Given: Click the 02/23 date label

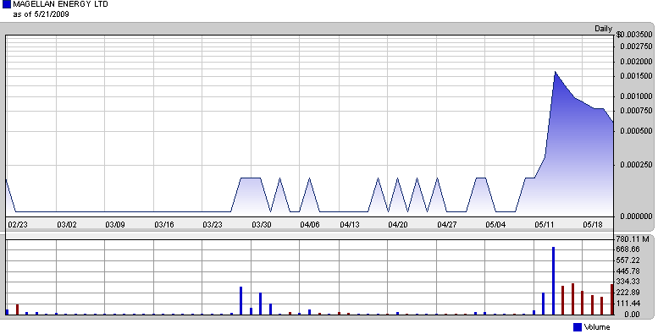Looking at the screenshot, I should 18,225.
